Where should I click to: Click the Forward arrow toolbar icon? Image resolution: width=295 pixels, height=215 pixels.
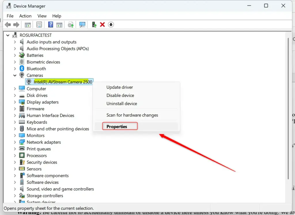coord(16,25)
